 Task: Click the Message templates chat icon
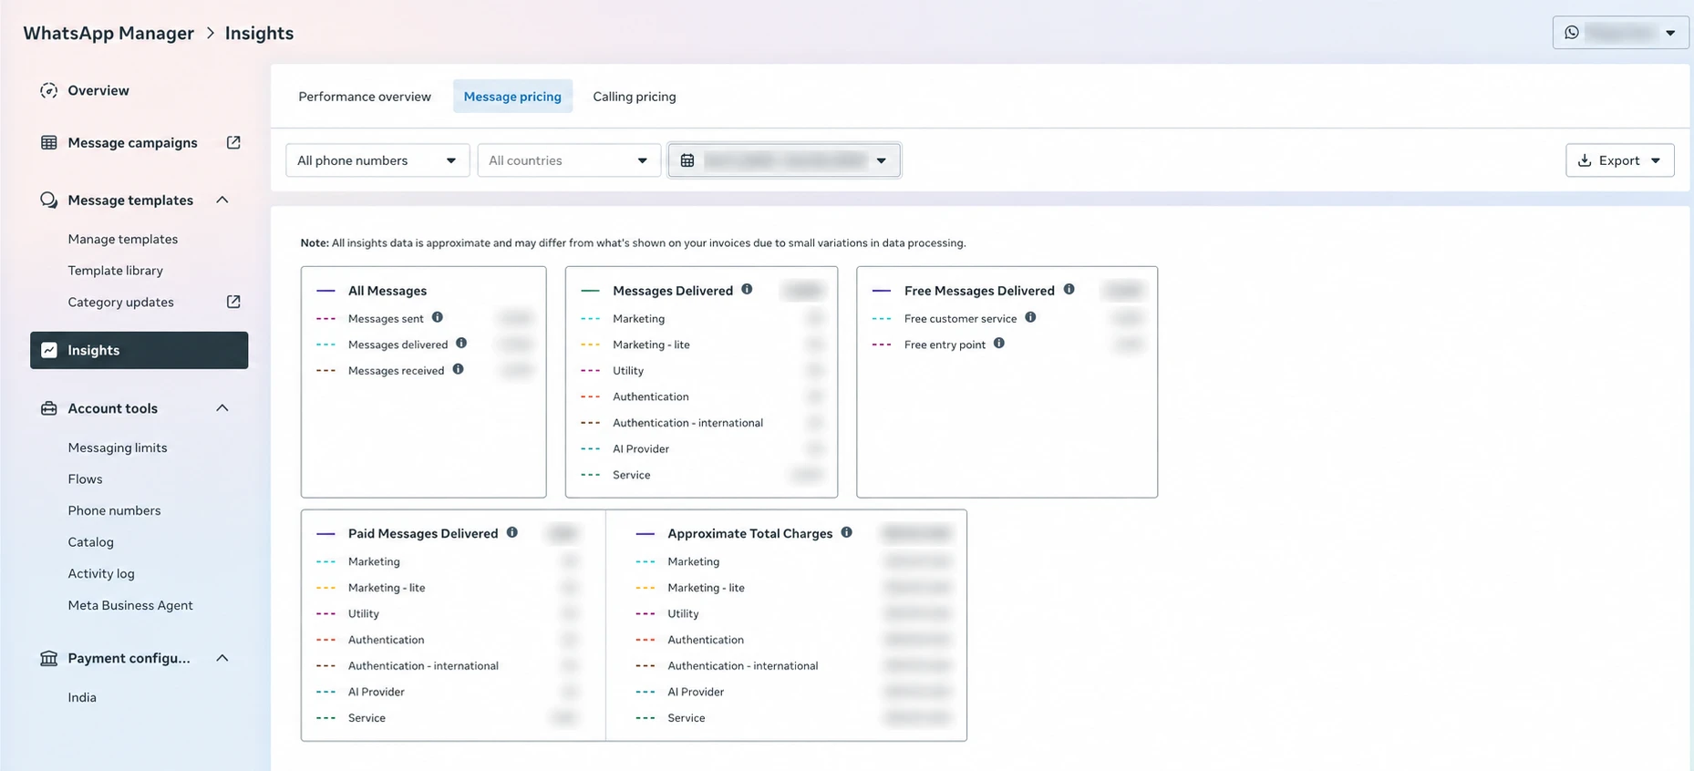pos(49,200)
